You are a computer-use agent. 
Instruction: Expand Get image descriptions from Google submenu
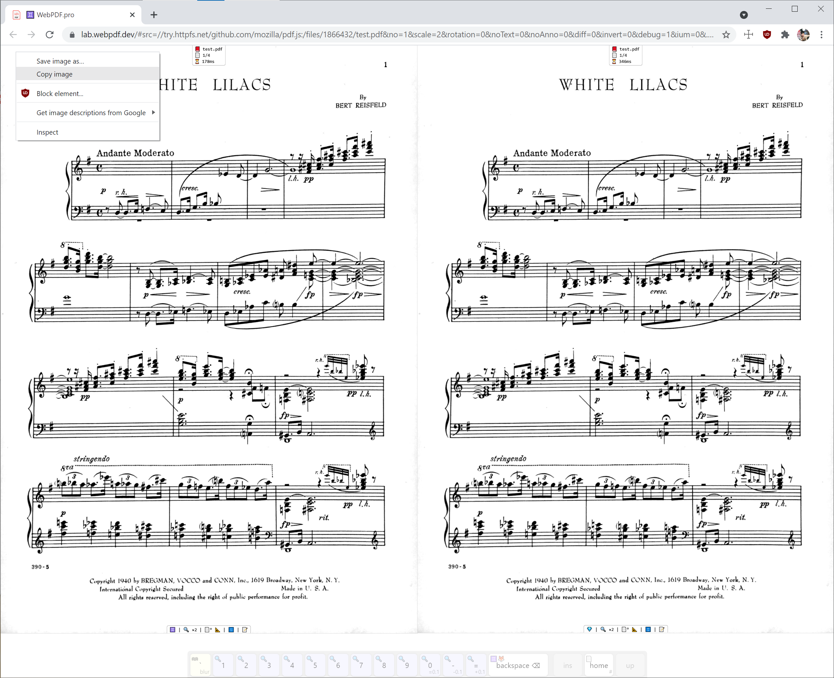(x=91, y=113)
